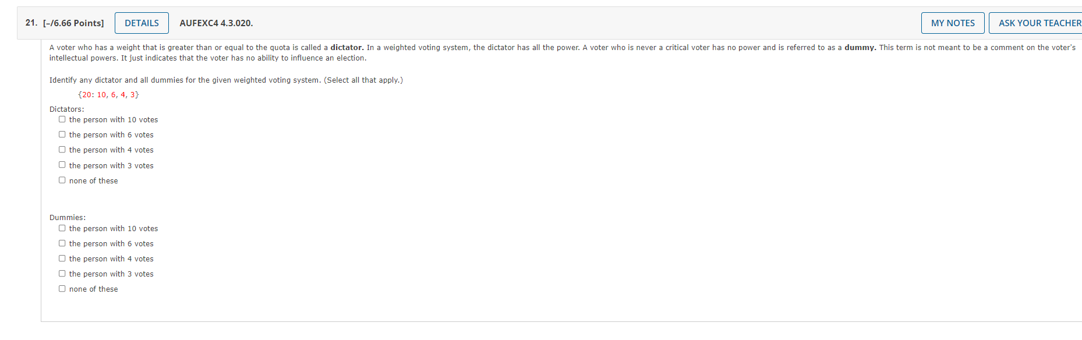Click the question number '21.' label
Image resolution: width=1082 pixels, height=340 pixels.
30,23
